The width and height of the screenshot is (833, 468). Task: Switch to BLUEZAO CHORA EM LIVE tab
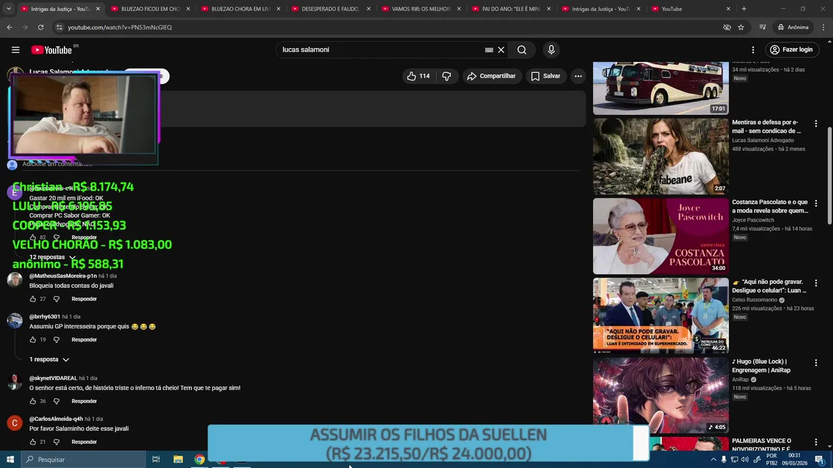(241, 9)
